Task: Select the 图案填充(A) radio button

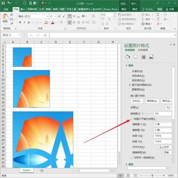Action: point(130,90)
